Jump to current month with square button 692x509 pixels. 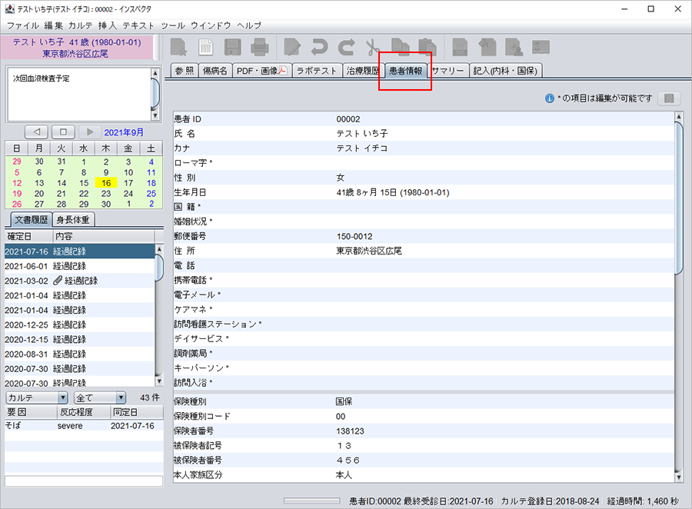[x=64, y=132]
